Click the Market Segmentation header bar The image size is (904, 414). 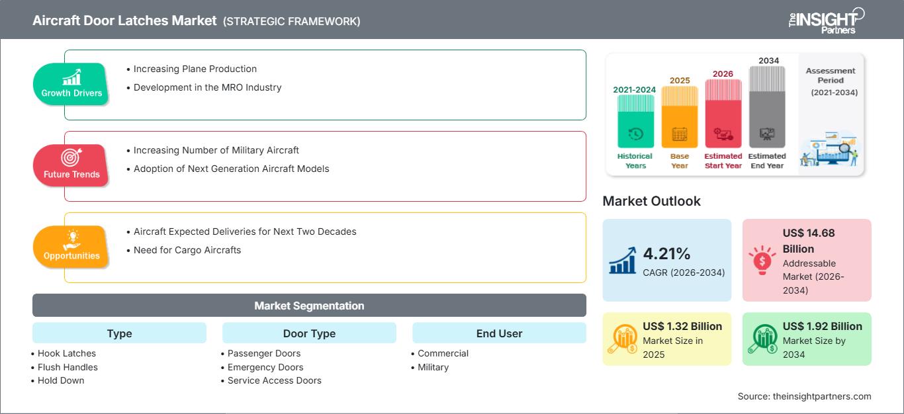(x=309, y=306)
